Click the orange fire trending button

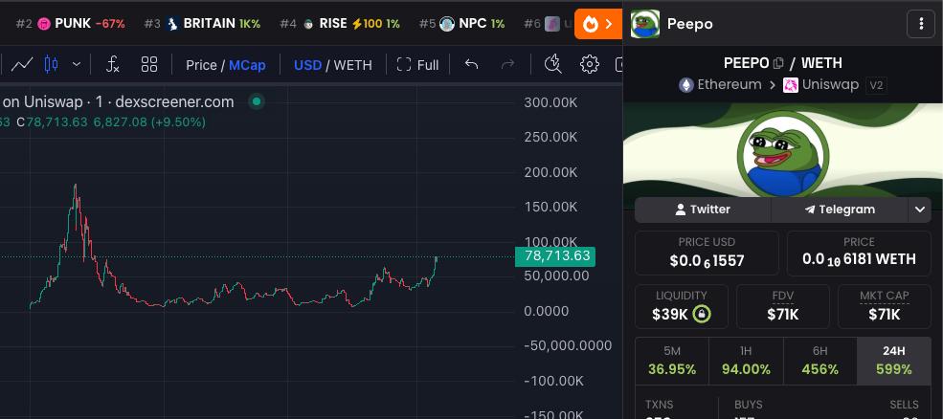point(597,24)
